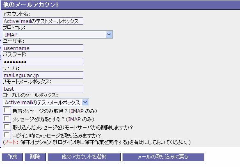Click the サーバ field with mail.sgu.ac.jp
Screen dimensions: 240x167
(43, 75)
